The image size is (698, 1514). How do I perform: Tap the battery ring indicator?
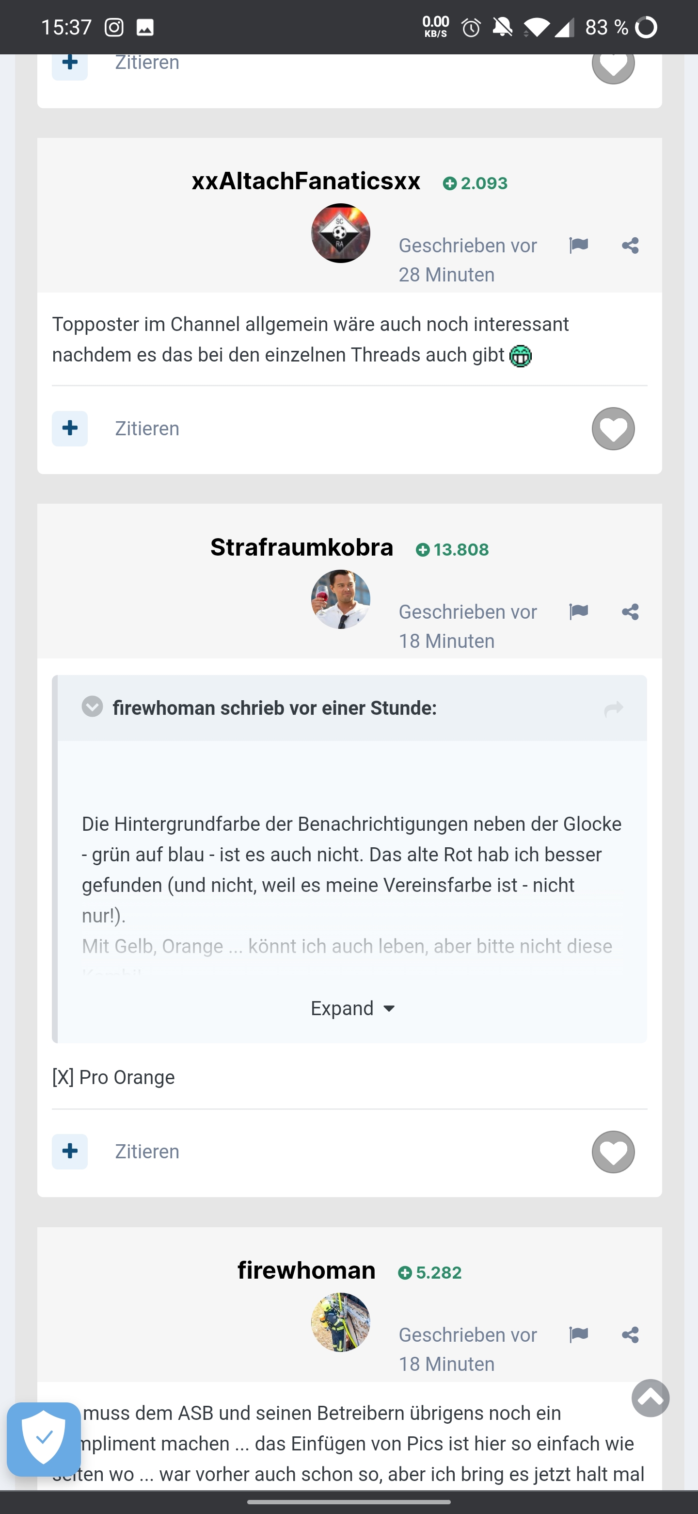[x=646, y=27]
